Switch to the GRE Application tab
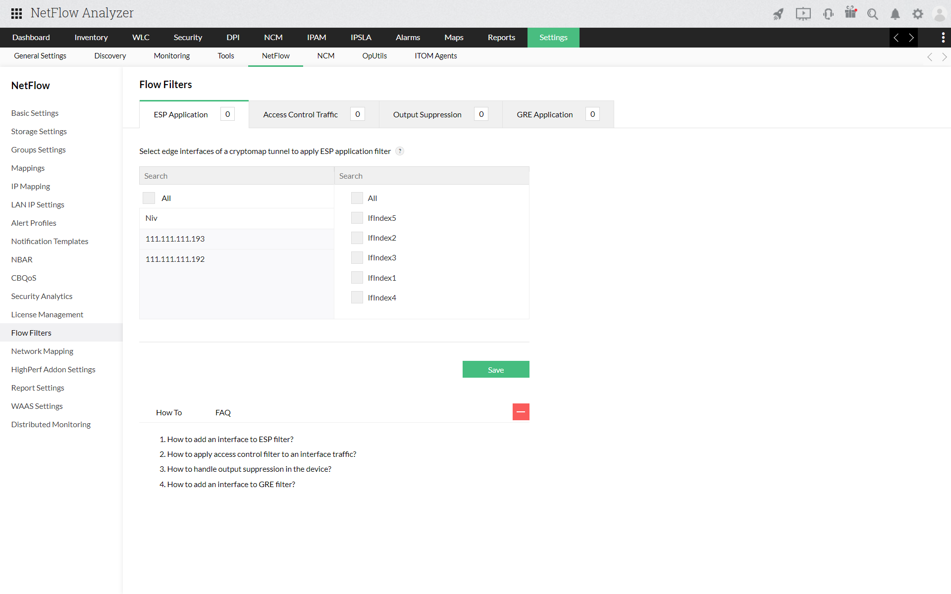 click(544, 114)
